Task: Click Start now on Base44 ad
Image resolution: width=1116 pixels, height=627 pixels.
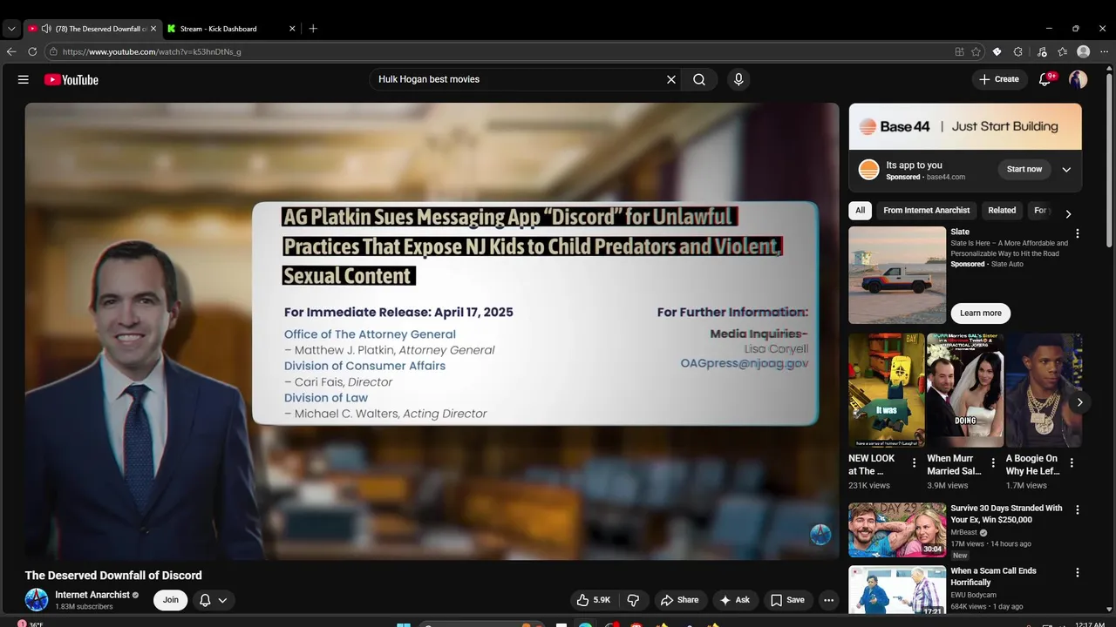Action: click(1024, 169)
